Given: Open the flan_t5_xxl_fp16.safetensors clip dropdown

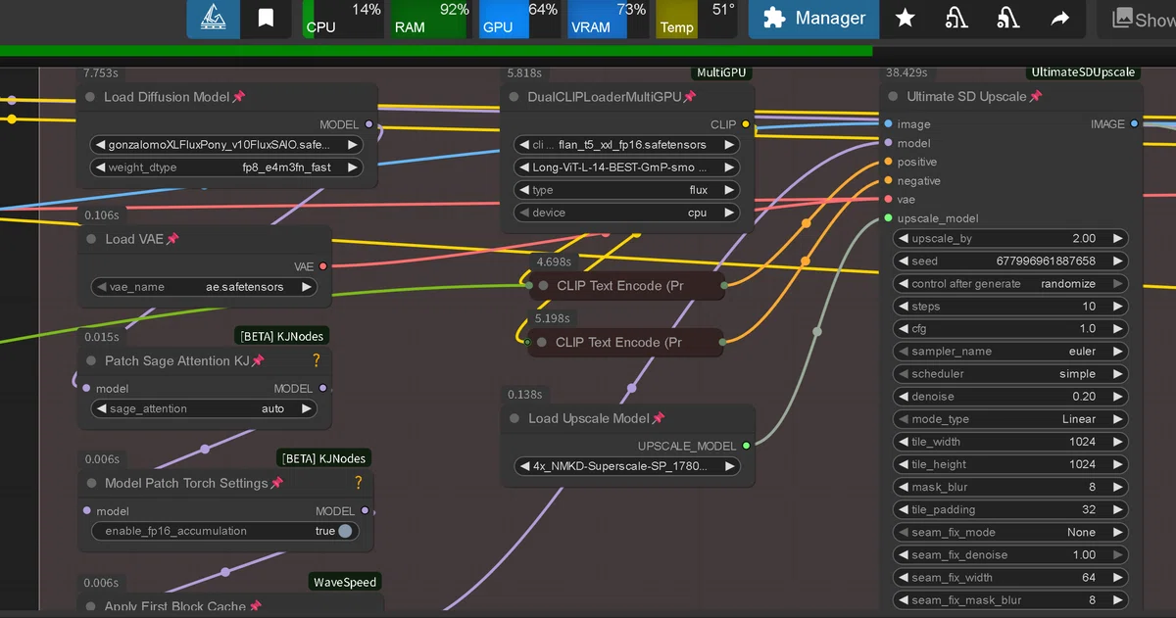Looking at the screenshot, I should tap(626, 144).
